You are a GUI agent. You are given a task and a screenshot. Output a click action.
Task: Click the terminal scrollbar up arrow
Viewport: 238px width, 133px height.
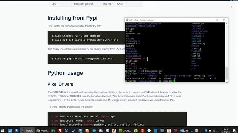pyautogui.click(x=226, y=24)
